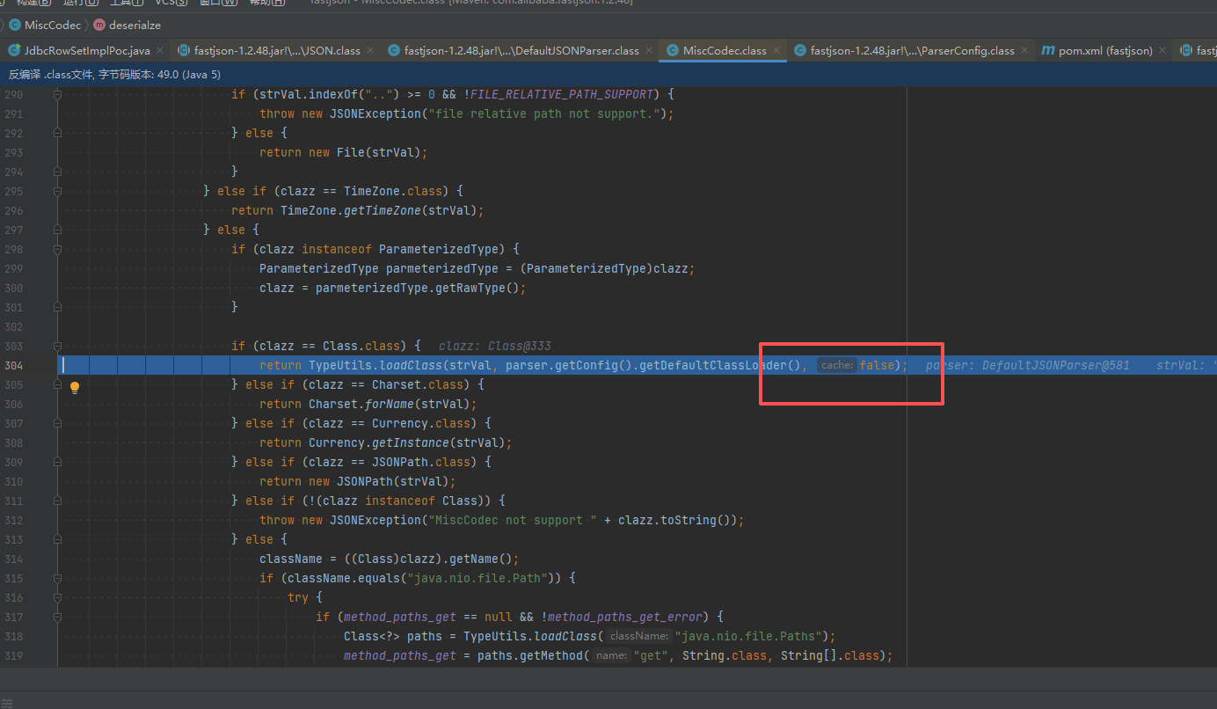The image size is (1217, 709).
Task: Switch to the DefaultJSONParser.class tab
Action: click(x=521, y=50)
